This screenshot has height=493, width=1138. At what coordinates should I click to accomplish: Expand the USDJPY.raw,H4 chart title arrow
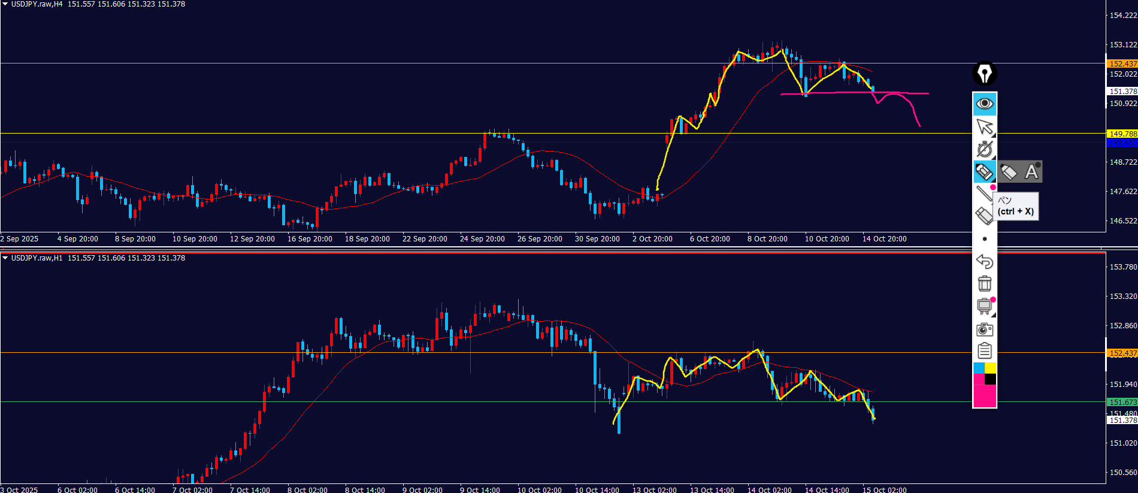tap(5, 4)
